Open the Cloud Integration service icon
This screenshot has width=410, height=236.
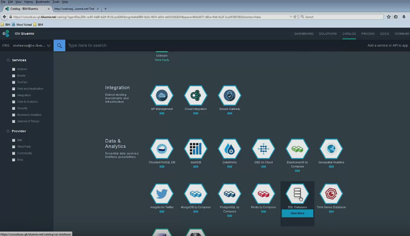tap(196, 96)
